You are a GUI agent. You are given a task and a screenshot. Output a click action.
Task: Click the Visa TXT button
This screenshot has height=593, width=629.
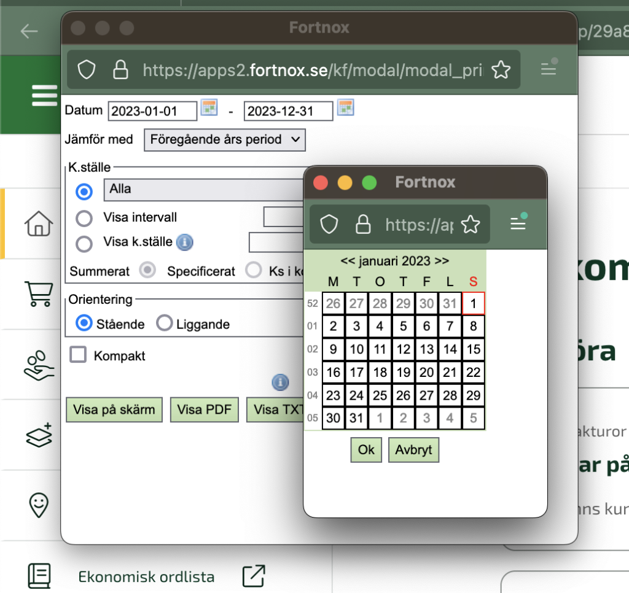pyautogui.click(x=275, y=410)
